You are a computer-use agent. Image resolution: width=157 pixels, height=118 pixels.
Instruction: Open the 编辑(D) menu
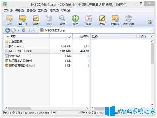tap(20, 11)
